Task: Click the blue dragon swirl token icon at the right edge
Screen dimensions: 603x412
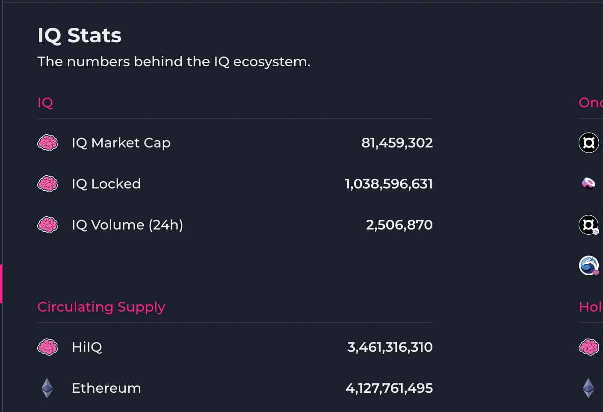Action: 589,265
